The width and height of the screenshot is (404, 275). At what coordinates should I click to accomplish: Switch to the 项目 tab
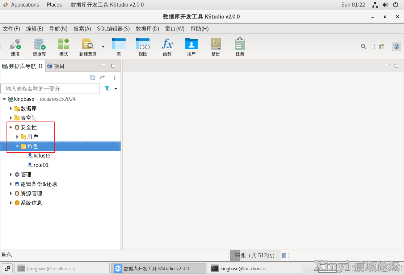click(x=56, y=66)
